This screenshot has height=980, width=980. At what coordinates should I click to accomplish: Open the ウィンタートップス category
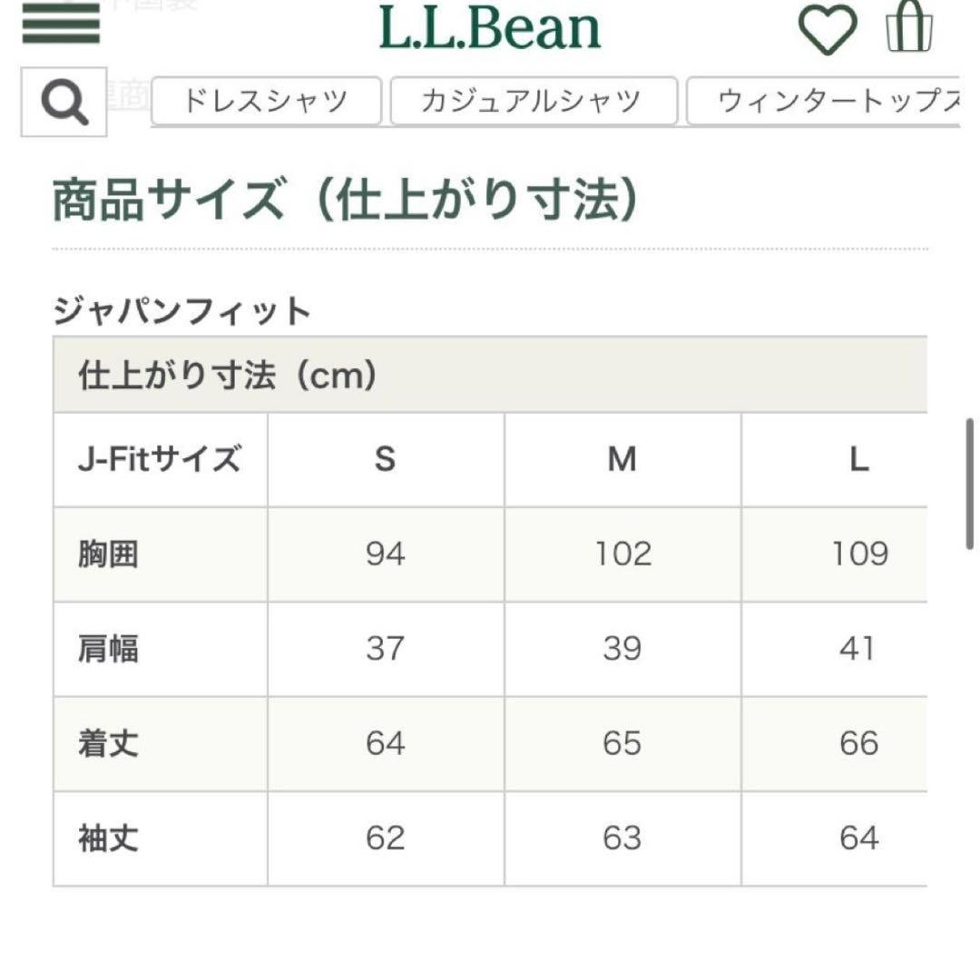[x=830, y=100]
